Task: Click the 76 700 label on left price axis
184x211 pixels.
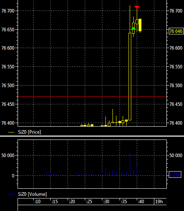Action: pos(8,11)
